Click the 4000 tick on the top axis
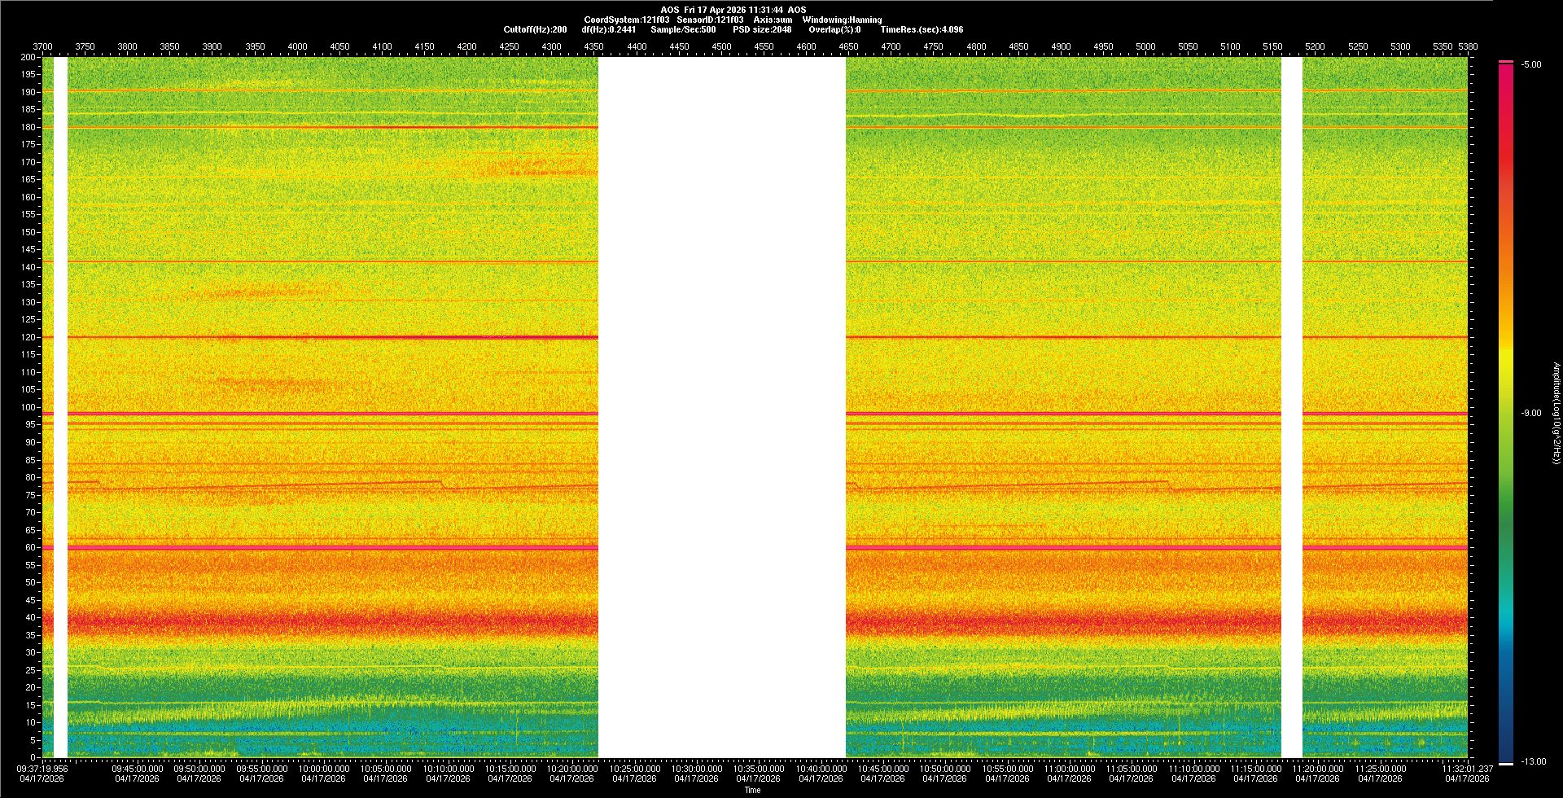The image size is (1563, 798). (297, 47)
